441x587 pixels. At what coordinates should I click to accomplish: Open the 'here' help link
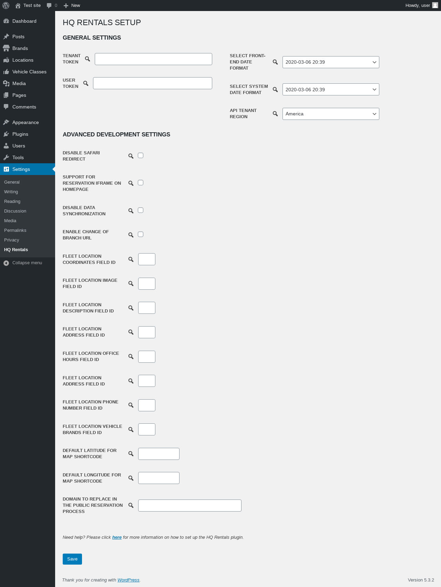click(x=117, y=537)
